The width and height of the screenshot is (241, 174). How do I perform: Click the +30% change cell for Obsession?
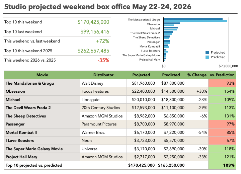197,91
